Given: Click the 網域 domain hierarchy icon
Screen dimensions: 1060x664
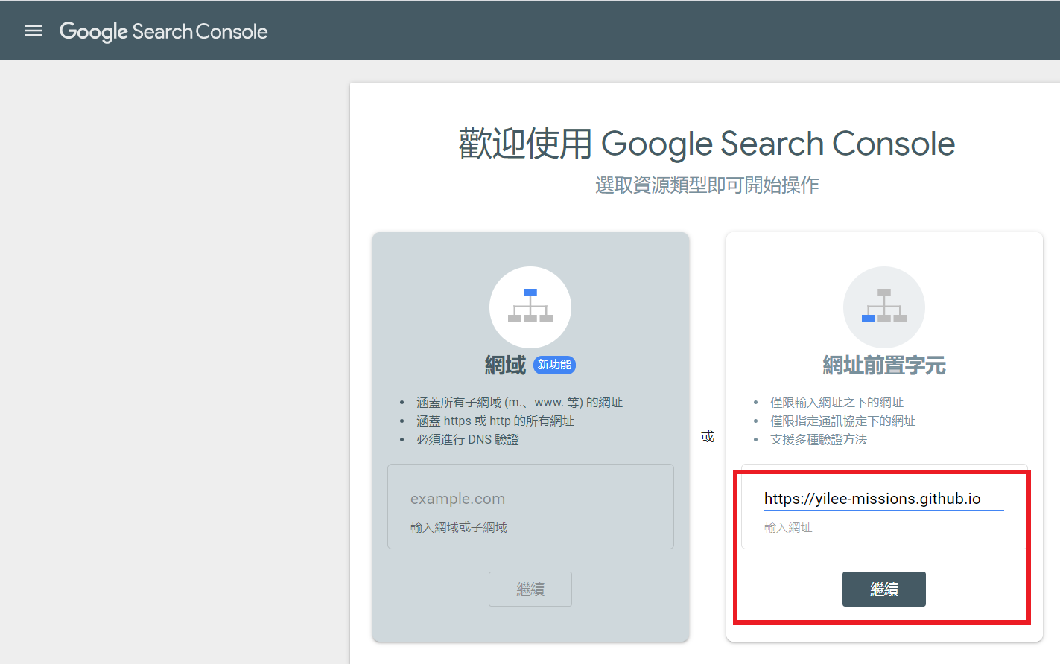Looking at the screenshot, I should coord(530,307).
